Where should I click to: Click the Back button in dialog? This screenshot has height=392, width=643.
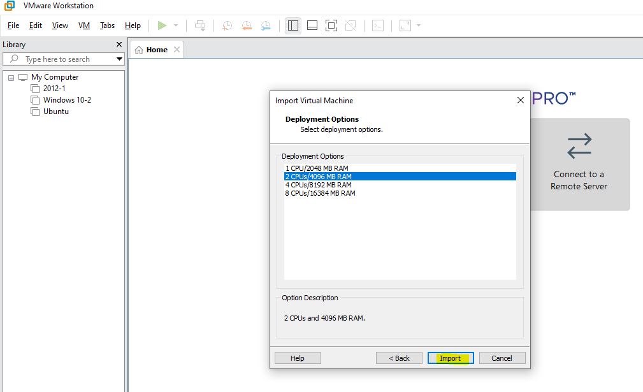(x=399, y=358)
